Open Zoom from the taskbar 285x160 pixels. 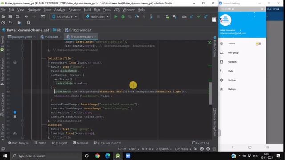pyautogui.click(x=128, y=156)
